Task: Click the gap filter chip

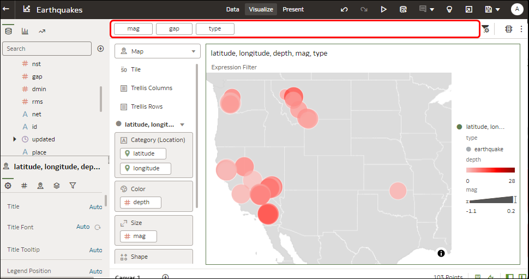Action: coord(174,29)
